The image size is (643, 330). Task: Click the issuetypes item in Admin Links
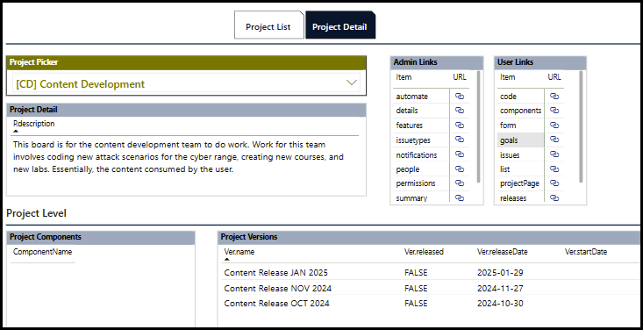point(413,140)
